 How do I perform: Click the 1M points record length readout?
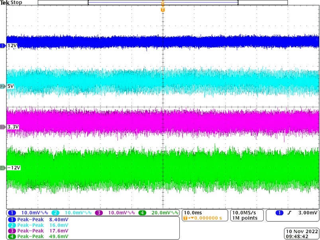click(245, 218)
